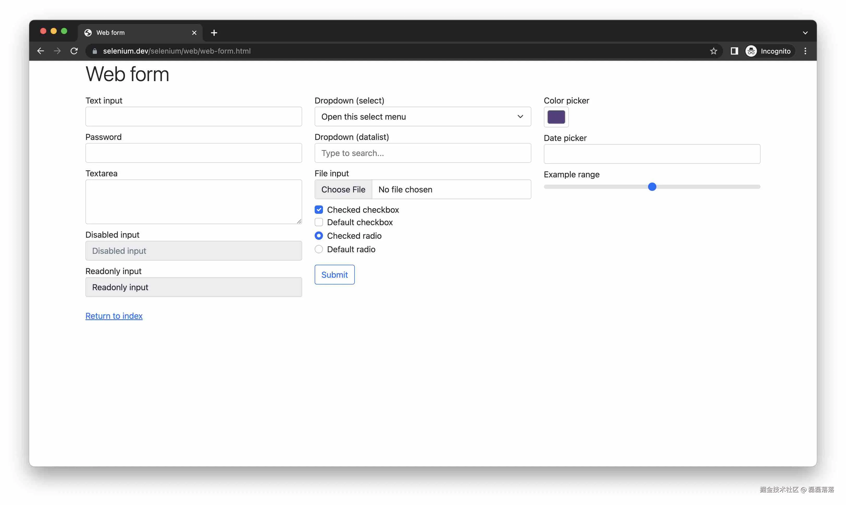The image size is (846, 505).
Task: Reload the current page
Action: pyautogui.click(x=74, y=51)
